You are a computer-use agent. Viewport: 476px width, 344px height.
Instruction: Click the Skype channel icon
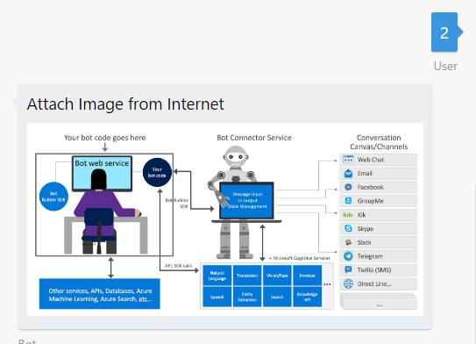pyautogui.click(x=348, y=228)
